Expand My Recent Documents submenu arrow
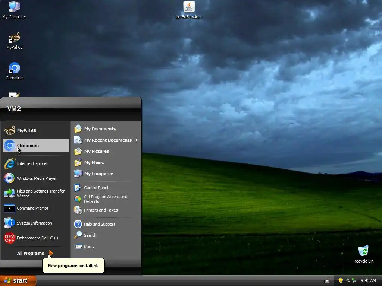Viewport: 382px width, 286px height. [137, 140]
